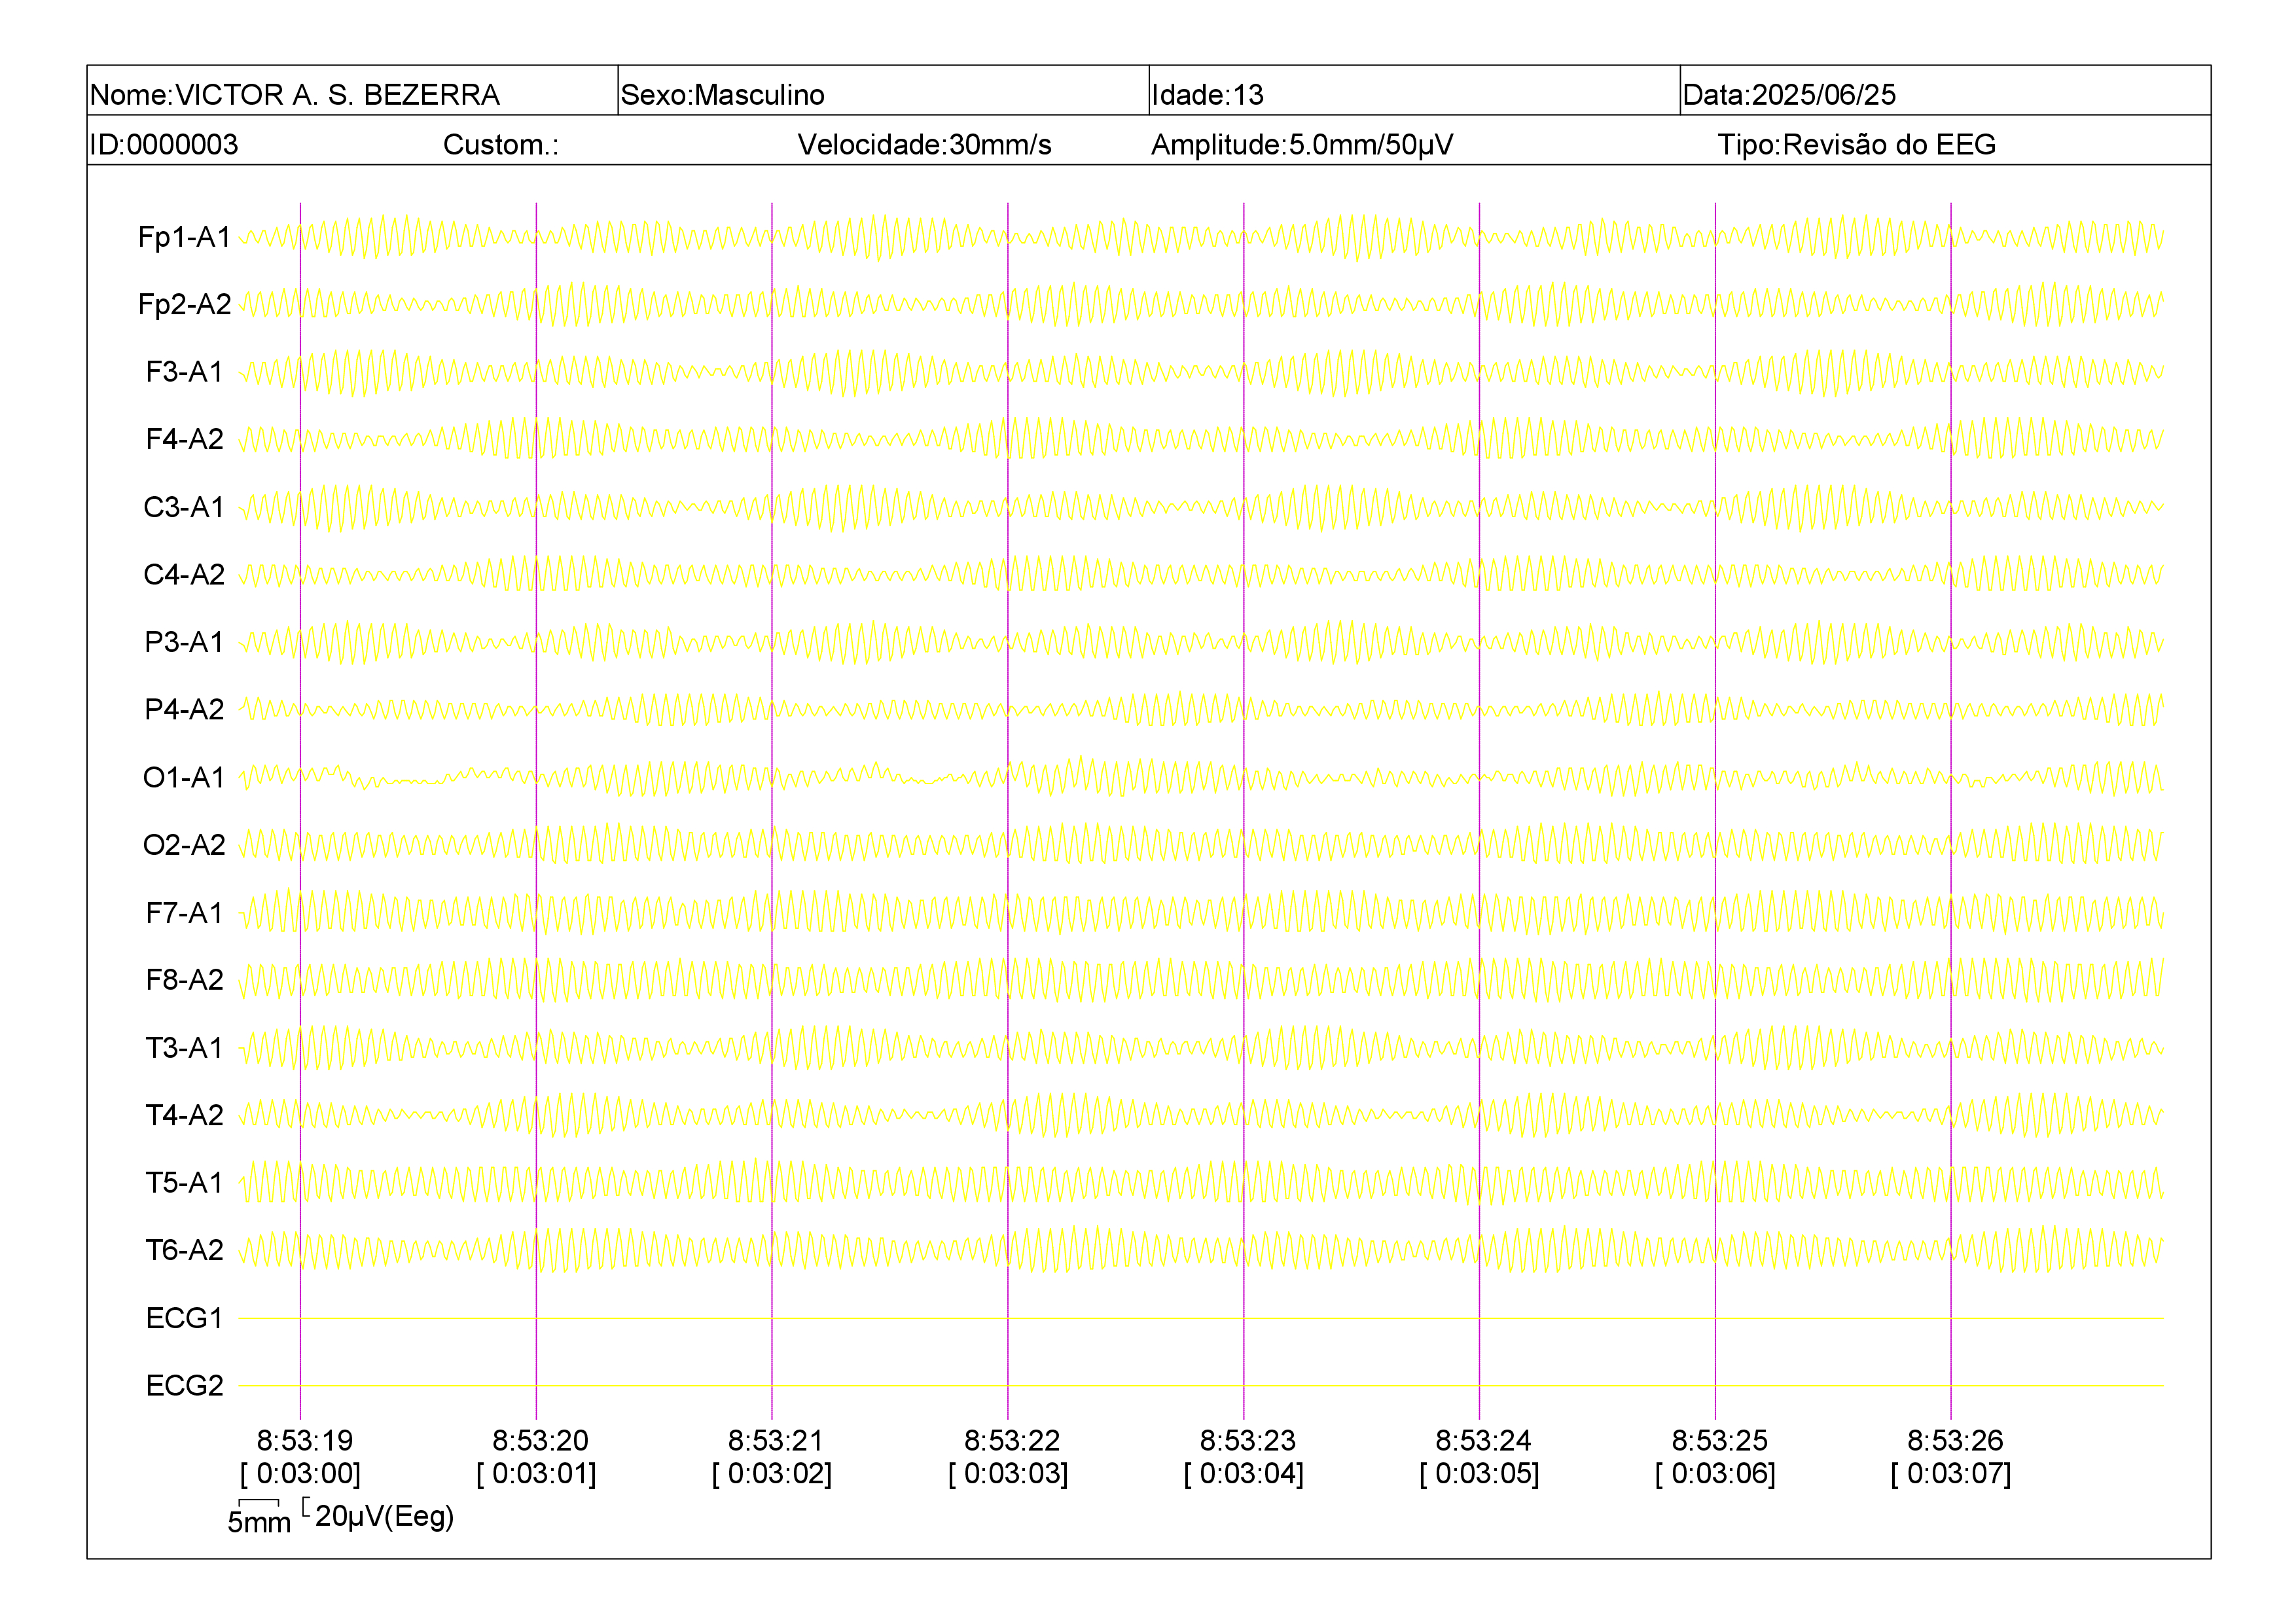Select the elapsed time '[ 0:03:06]'
Image resolution: width=2296 pixels, height=1624 pixels.
pyautogui.click(x=1715, y=1474)
